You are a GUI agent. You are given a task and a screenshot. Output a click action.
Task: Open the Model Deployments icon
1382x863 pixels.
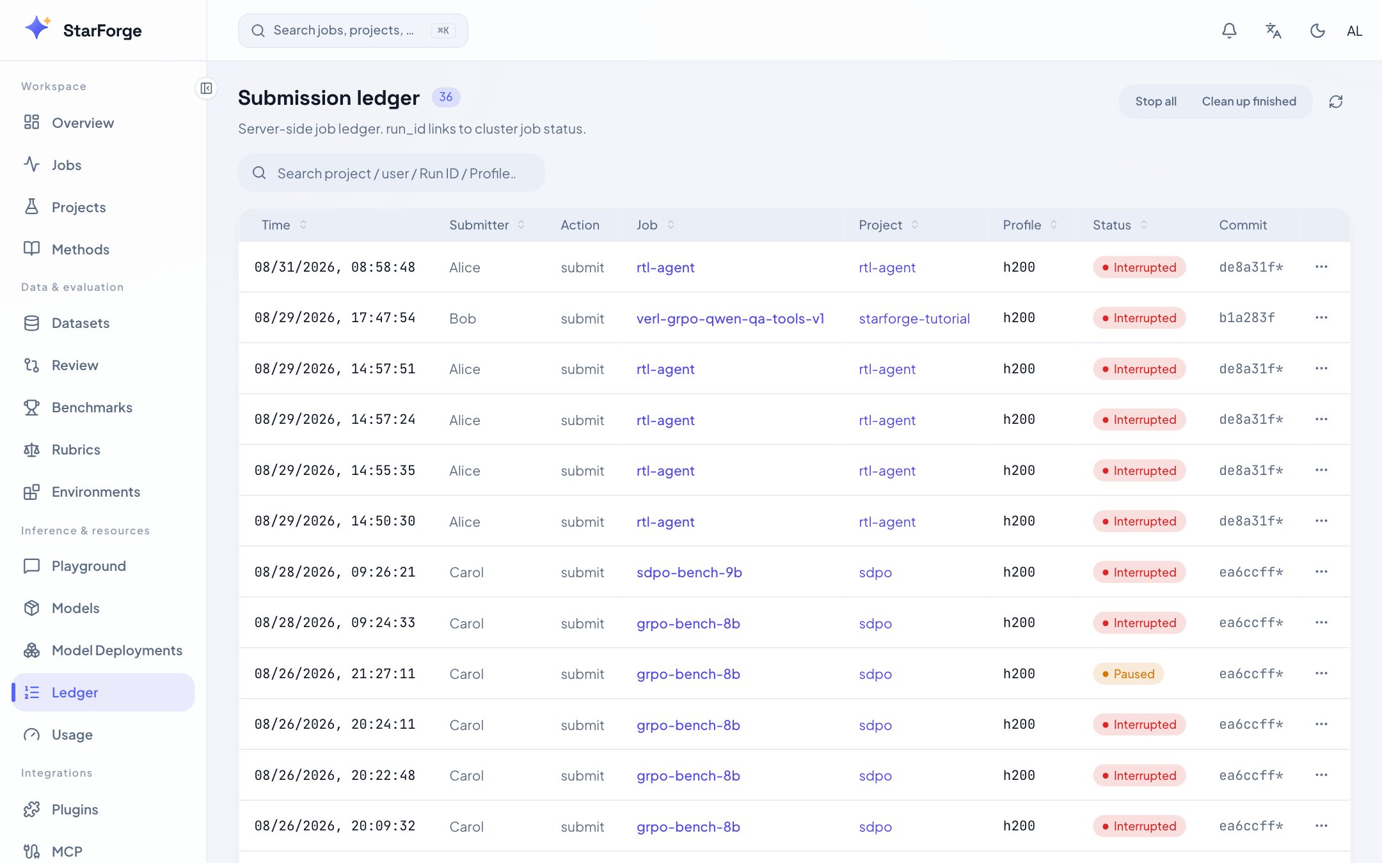pyautogui.click(x=31, y=650)
